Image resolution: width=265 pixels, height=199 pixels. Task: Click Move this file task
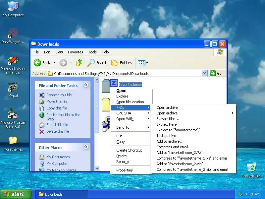[57, 101]
